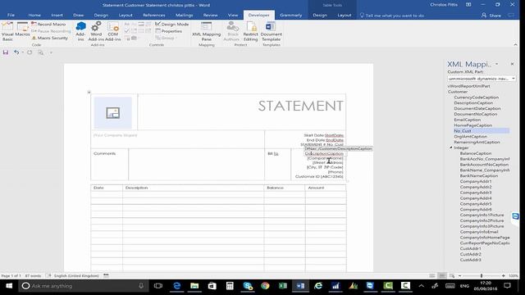Switch to the Mailings tab

point(184,15)
